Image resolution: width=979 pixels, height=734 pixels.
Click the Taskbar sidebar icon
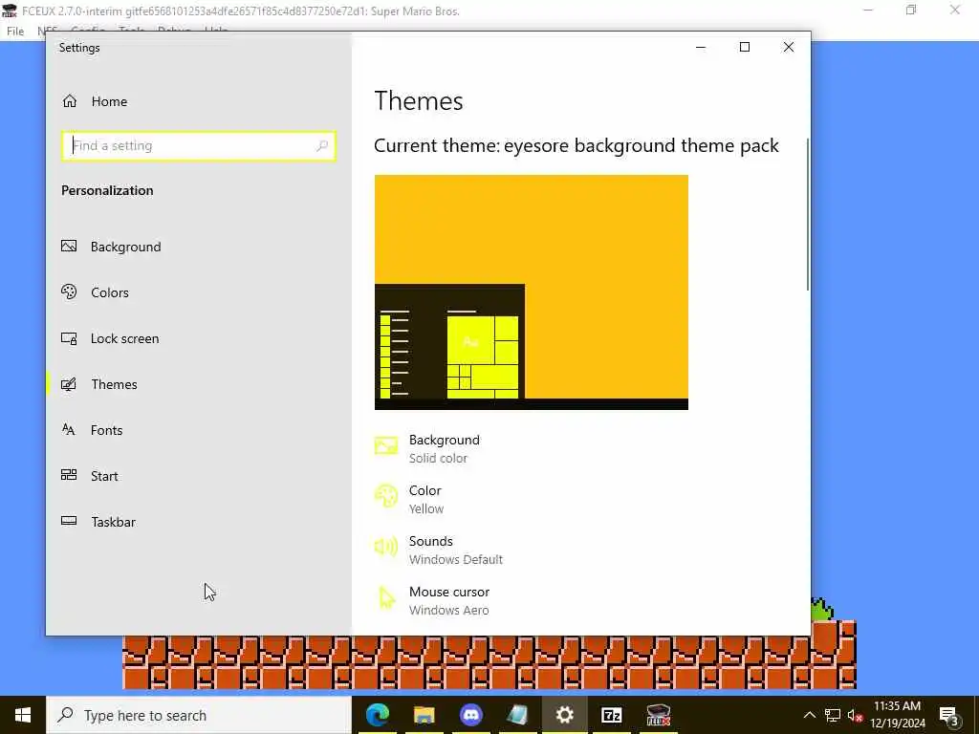pos(69,521)
